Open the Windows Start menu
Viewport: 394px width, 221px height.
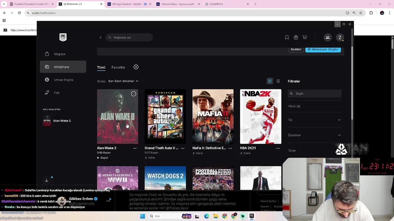pos(142,216)
